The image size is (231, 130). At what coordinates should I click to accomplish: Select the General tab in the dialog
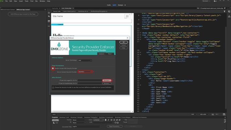tap(101, 54)
